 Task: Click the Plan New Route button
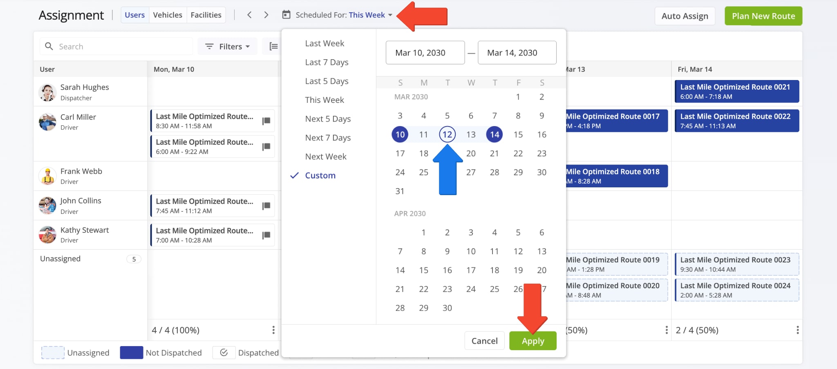(763, 16)
